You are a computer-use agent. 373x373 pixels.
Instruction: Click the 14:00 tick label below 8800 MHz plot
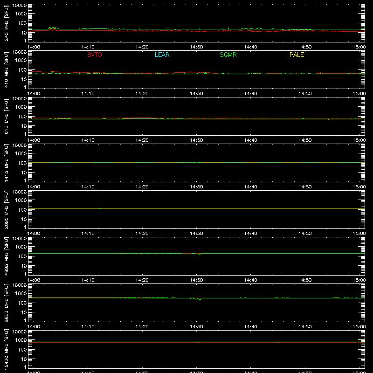[34, 327]
